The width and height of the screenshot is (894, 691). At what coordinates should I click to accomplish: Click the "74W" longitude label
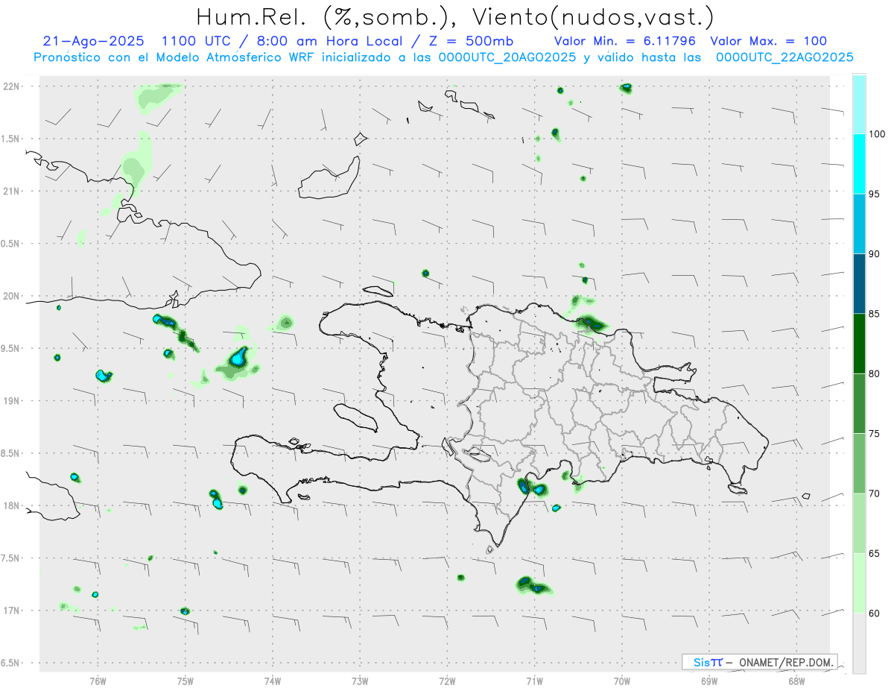point(273,681)
